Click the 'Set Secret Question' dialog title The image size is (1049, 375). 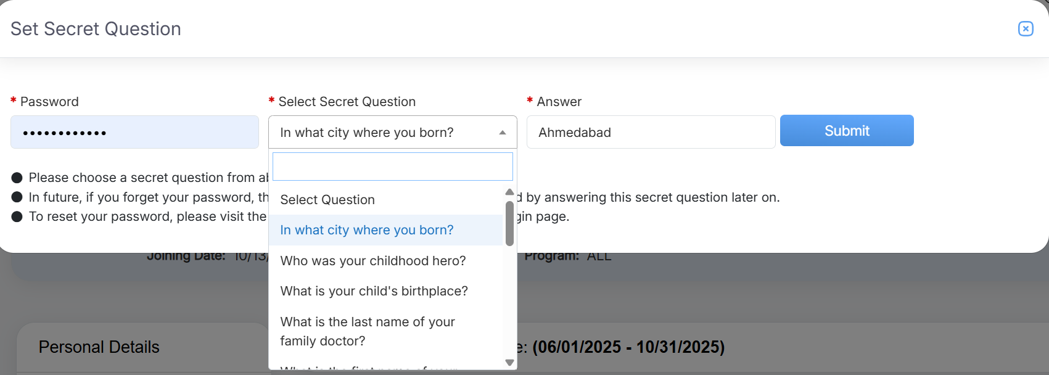tap(96, 29)
